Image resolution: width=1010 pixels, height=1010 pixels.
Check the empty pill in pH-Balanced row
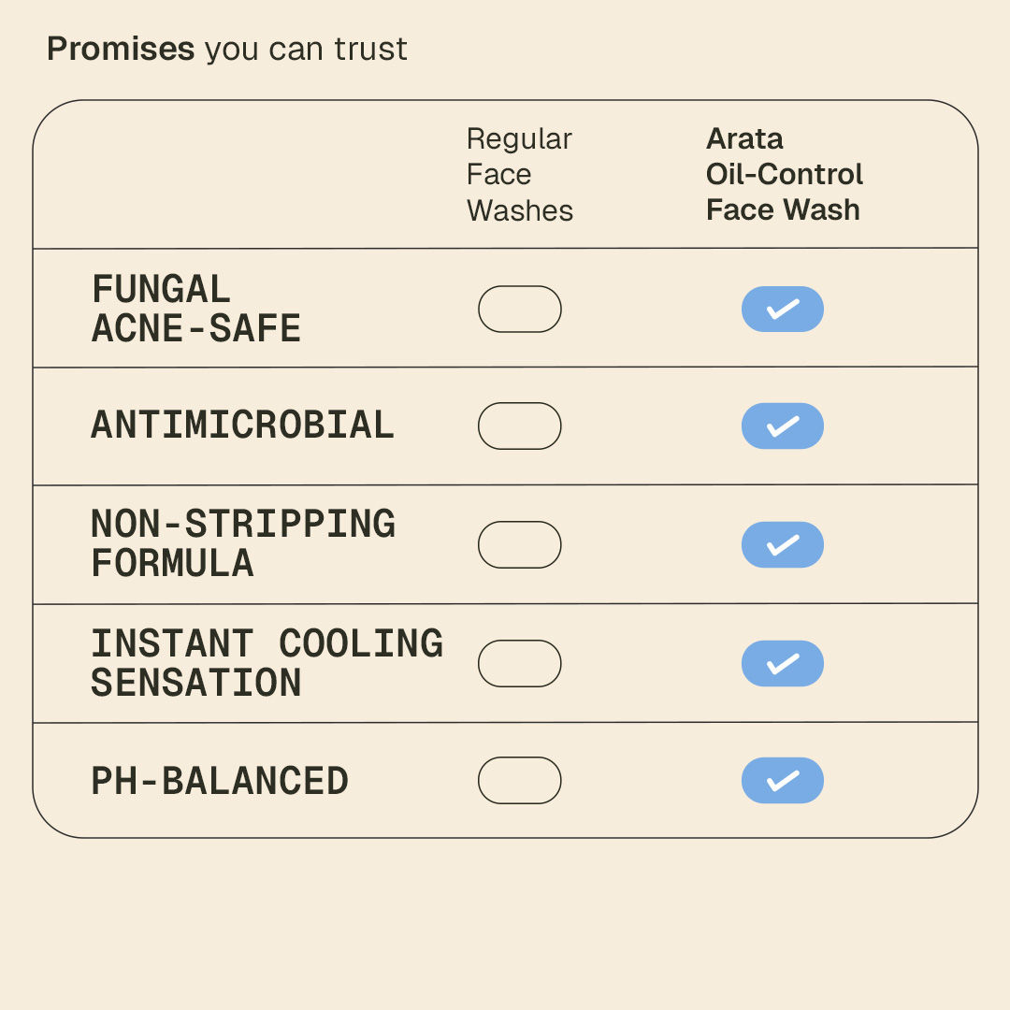(x=519, y=781)
